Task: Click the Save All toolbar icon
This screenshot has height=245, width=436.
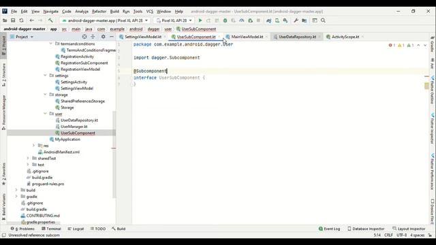Action: 13,20
